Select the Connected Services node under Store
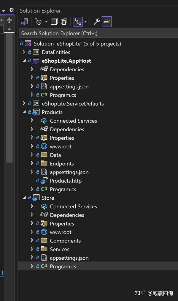The width and height of the screenshot is (178, 301). pos(73,206)
